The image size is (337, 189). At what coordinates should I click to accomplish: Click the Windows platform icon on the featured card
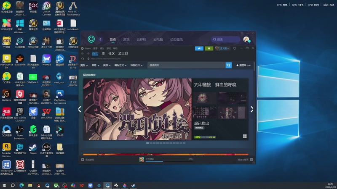tap(245, 136)
